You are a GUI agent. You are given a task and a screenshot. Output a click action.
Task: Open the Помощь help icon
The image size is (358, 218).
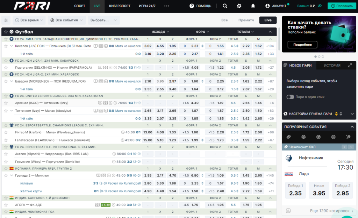(x=192, y=6)
